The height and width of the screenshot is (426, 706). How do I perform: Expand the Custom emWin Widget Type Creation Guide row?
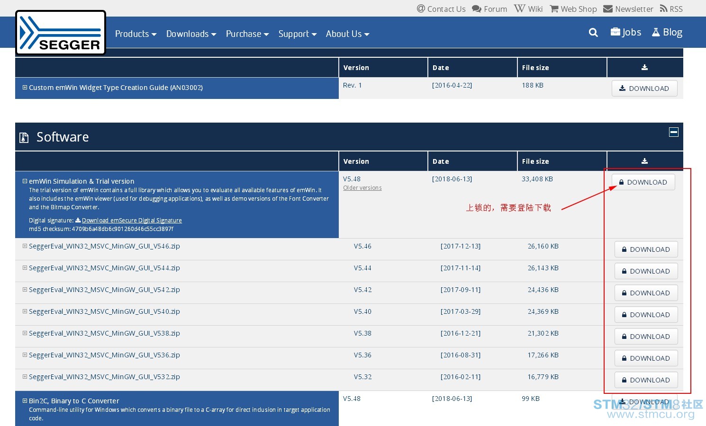click(x=25, y=88)
